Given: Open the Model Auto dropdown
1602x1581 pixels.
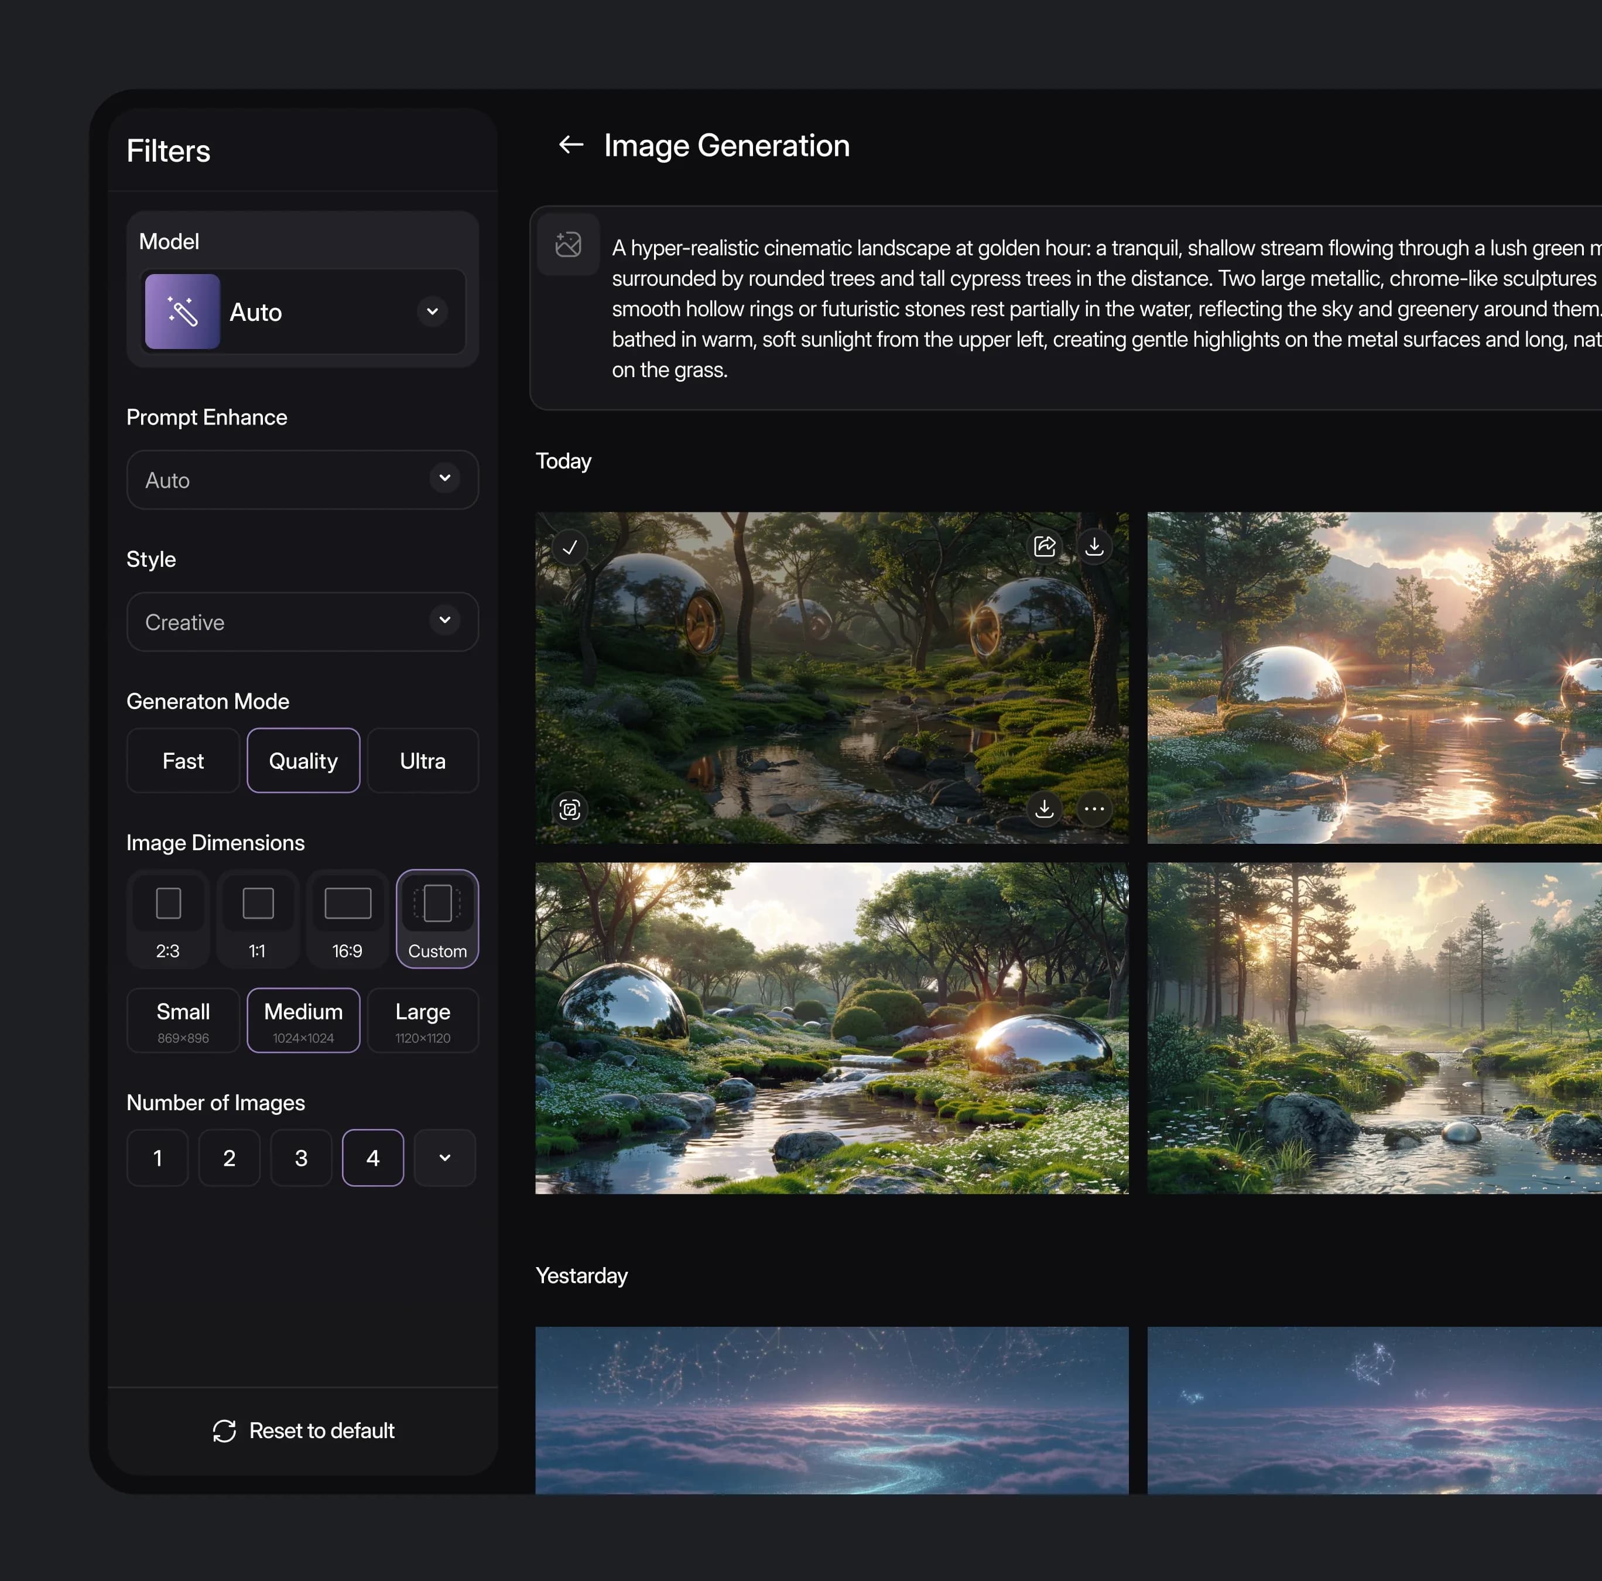Looking at the screenshot, I should click(303, 312).
